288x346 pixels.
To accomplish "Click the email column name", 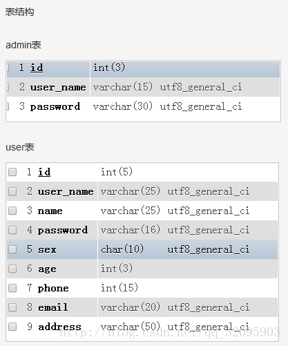I will click(53, 307).
